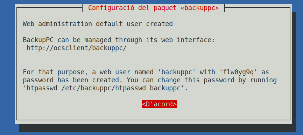Click the blue background left of the dialog

7,67
